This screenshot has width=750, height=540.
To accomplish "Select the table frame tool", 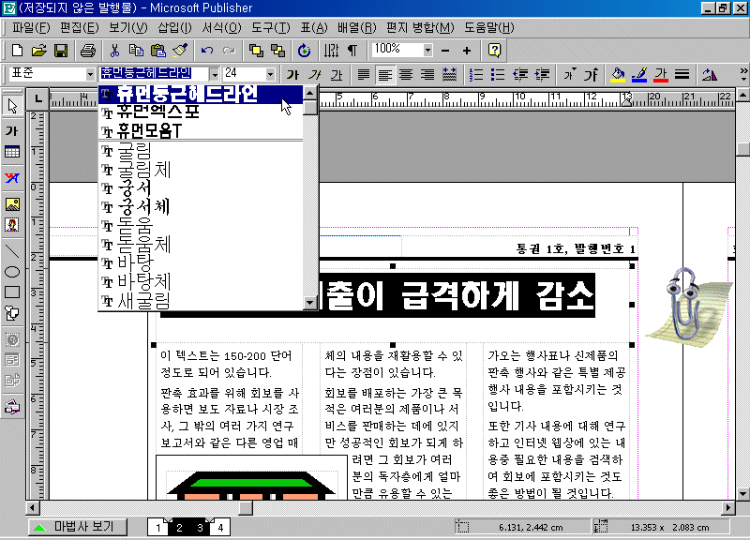I will 12,152.
